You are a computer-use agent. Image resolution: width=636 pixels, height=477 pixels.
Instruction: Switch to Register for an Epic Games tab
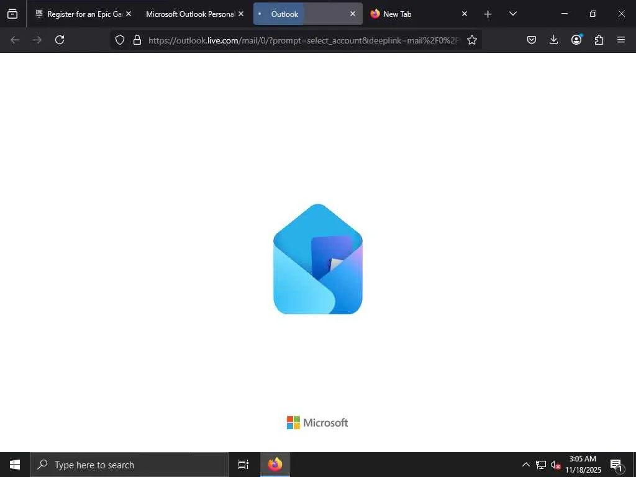pyautogui.click(x=83, y=14)
